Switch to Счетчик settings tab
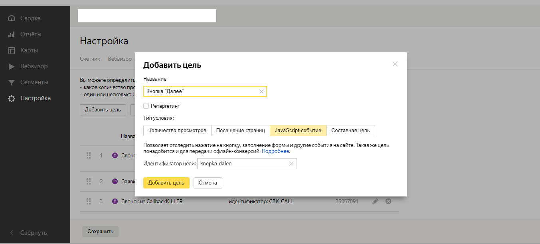540x244 pixels. tap(90, 59)
